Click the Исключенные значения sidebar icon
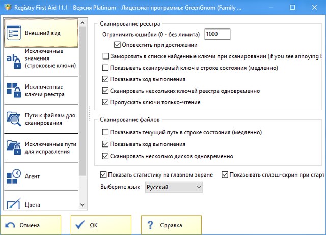The width and height of the screenshot is (326, 235). point(14,62)
